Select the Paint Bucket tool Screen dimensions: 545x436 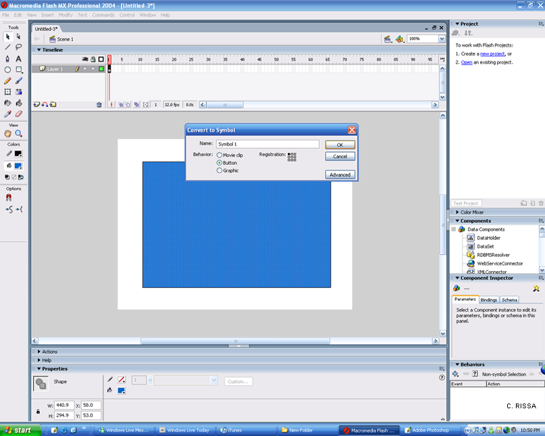(19, 103)
